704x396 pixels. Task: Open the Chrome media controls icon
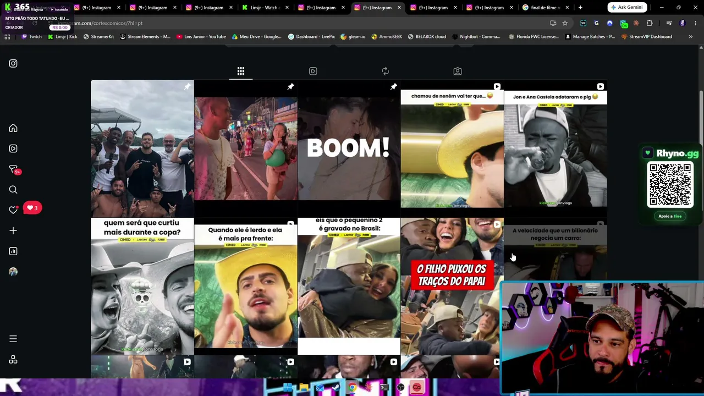(x=669, y=23)
